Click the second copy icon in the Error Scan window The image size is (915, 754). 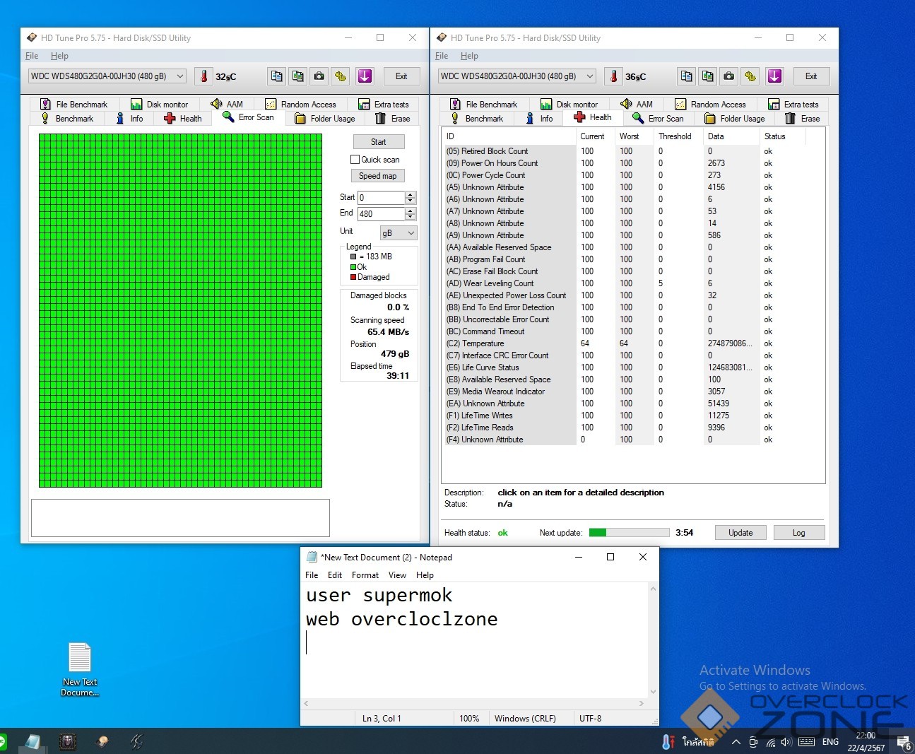coord(298,76)
